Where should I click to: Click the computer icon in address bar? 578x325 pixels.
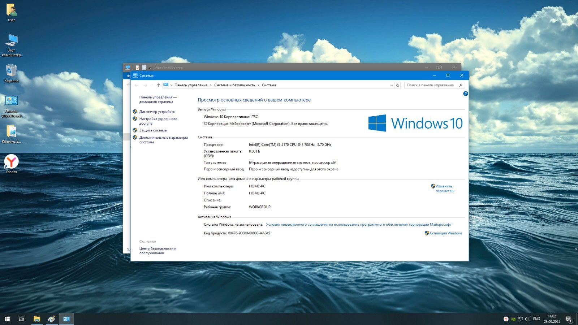pyautogui.click(x=166, y=85)
